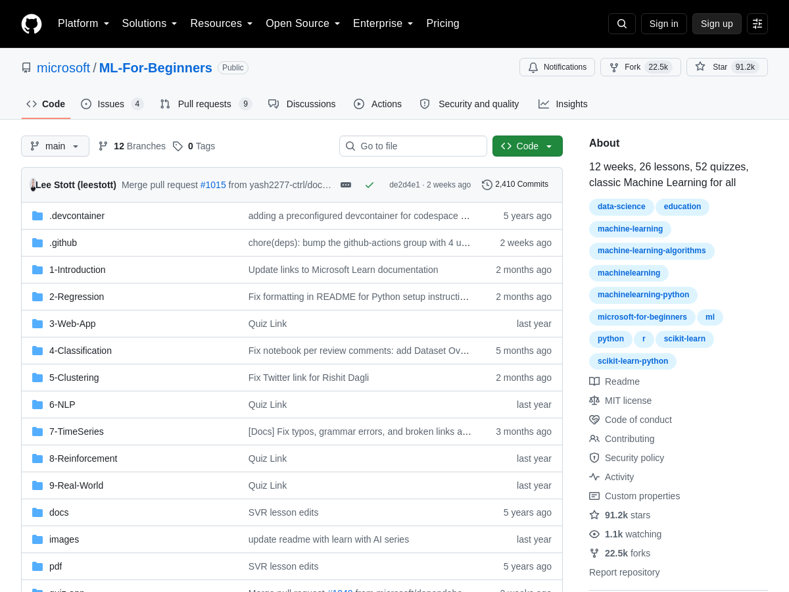Viewport: 789px width, 592px height.
Task: Select the data-science topic tag
Action: [x=621, y=207]
